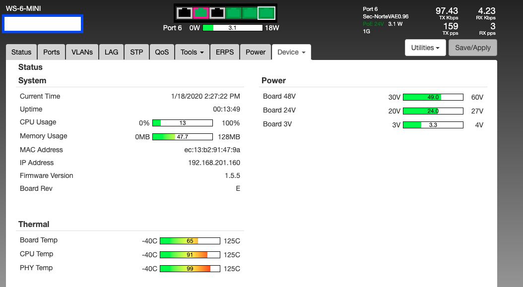Click the Port 6 PoE wattage bar
The width and height of the screenshot is (523, 287).
pyautogui.click(x=232, y=28)
